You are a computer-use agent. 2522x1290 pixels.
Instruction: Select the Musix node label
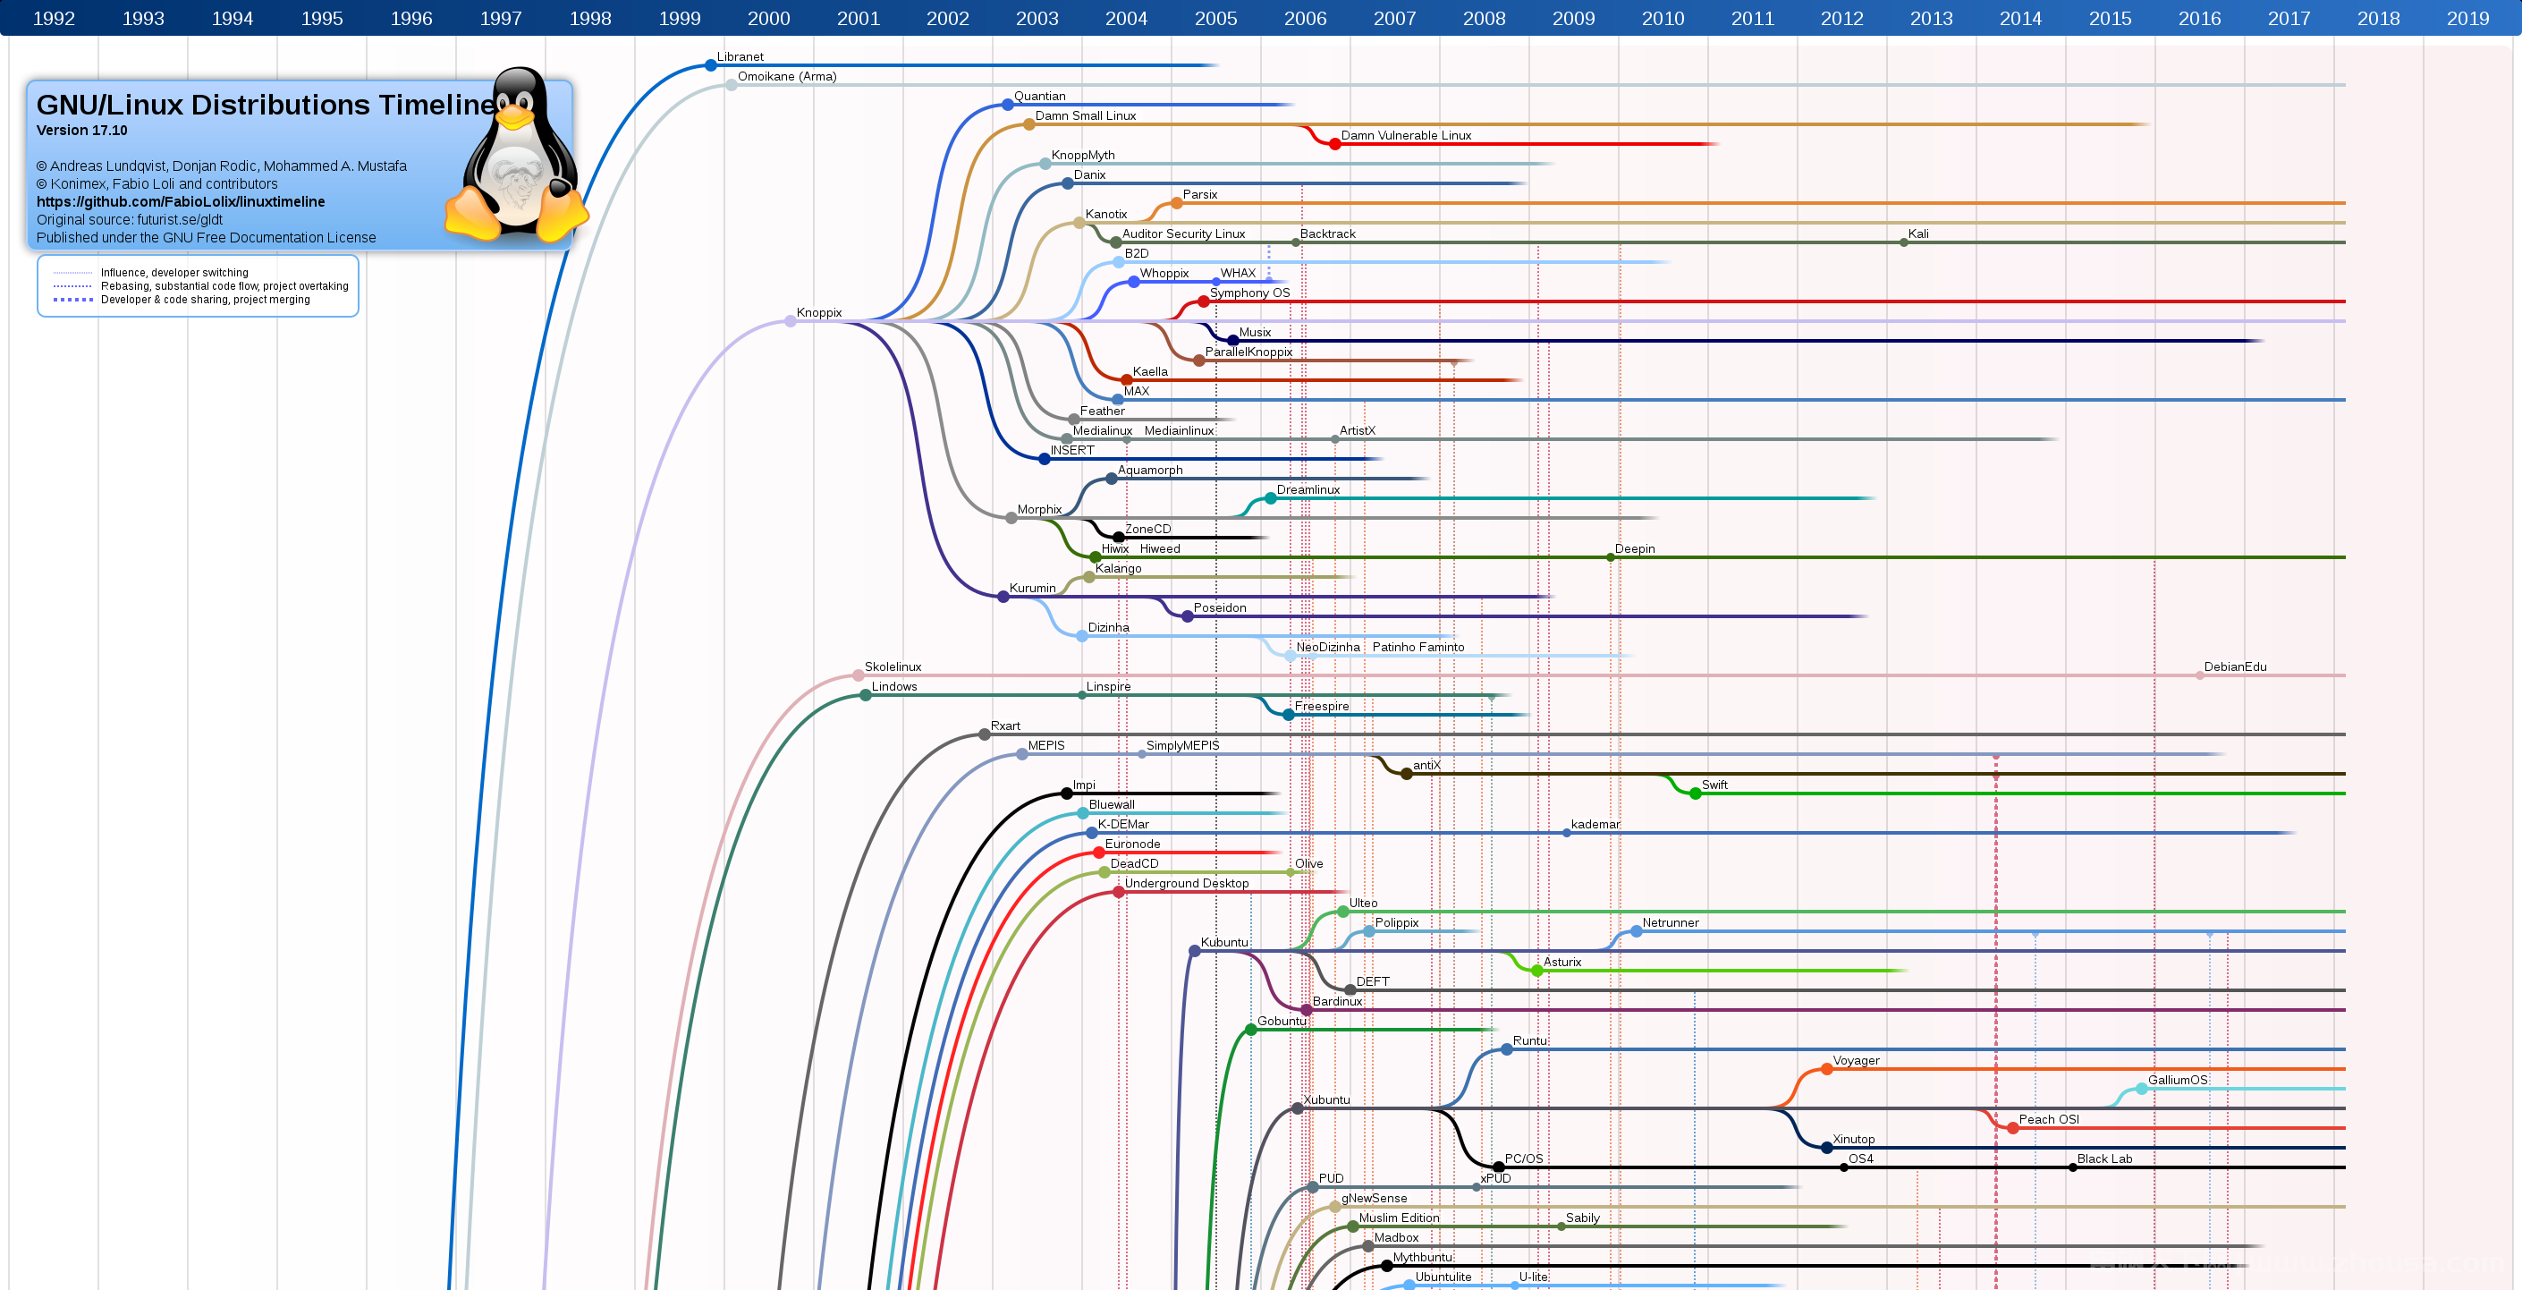pos(1255,333)
